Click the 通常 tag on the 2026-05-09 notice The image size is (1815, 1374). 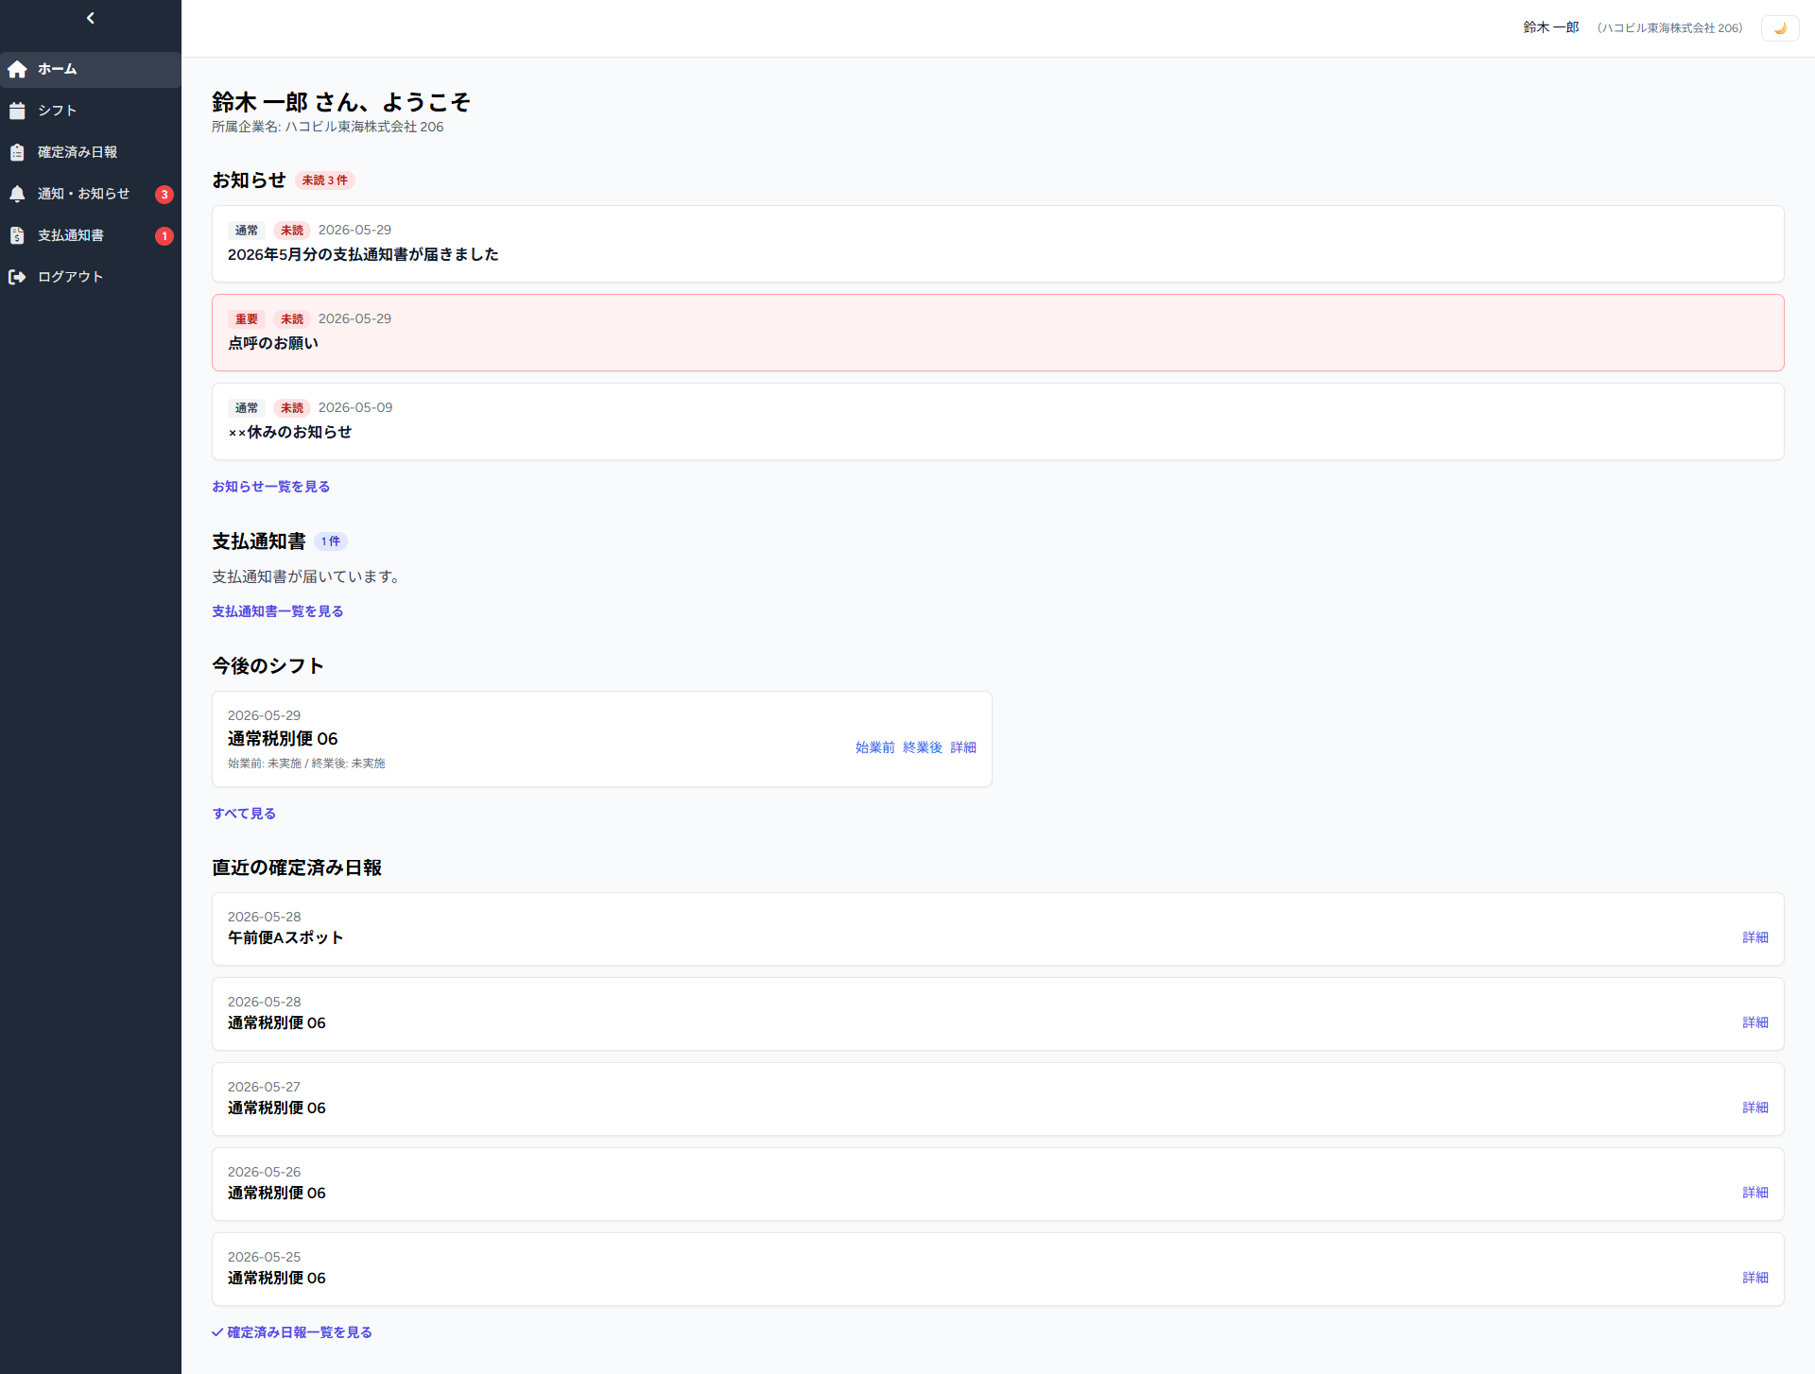pos(247,408)
